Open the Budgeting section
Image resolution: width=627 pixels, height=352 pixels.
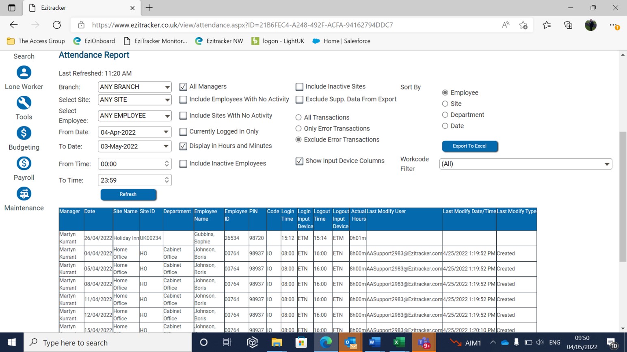24,137
